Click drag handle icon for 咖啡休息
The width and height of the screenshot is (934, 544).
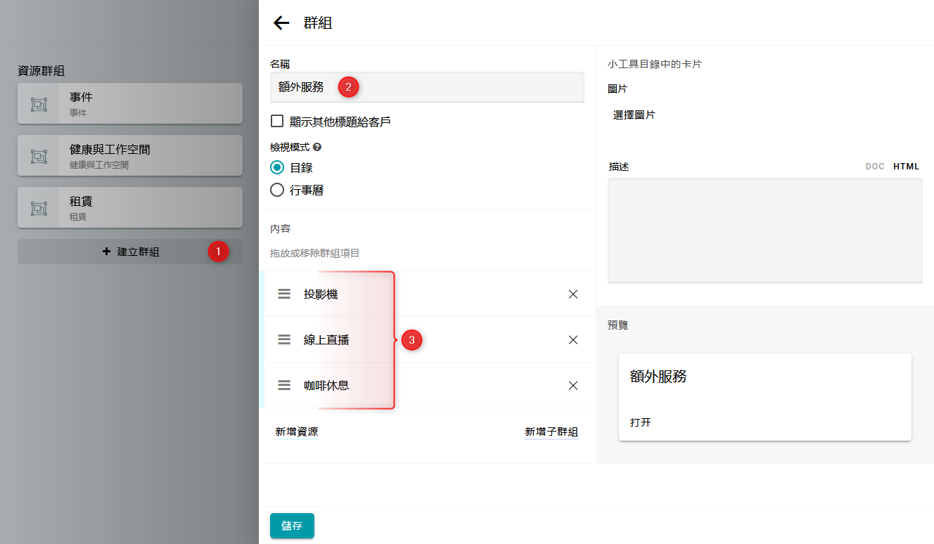284,385
